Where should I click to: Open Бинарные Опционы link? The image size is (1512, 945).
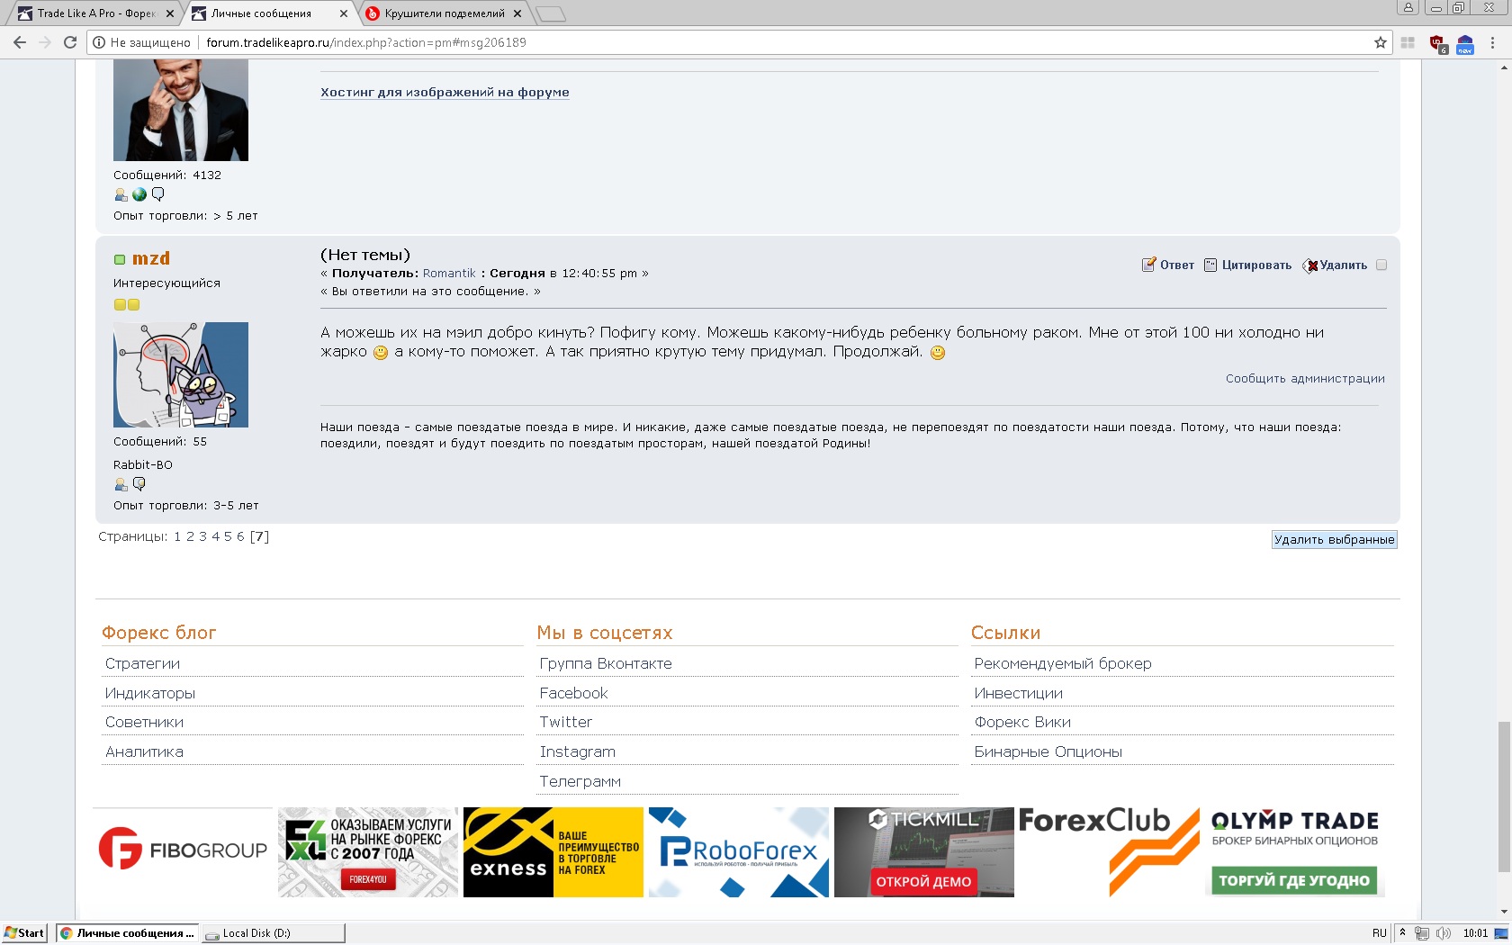tap(1048, 751)
